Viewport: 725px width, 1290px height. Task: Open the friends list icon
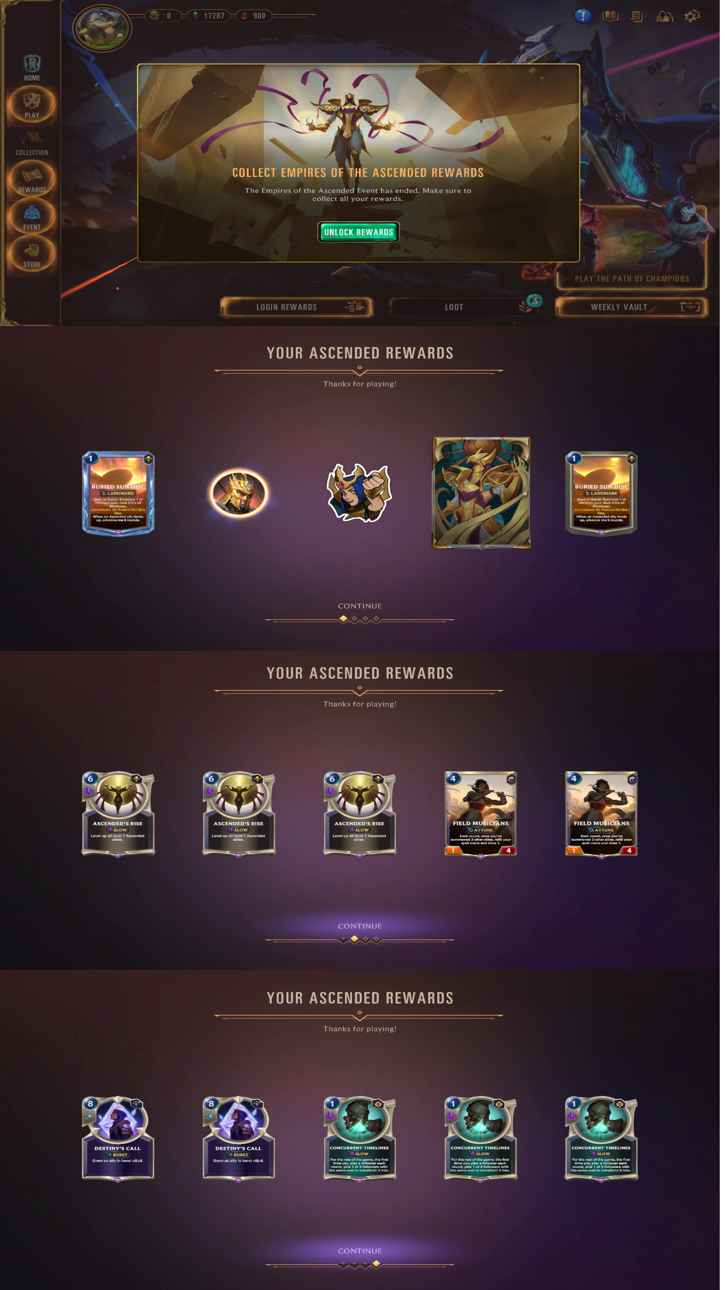[x=665, y=16]
